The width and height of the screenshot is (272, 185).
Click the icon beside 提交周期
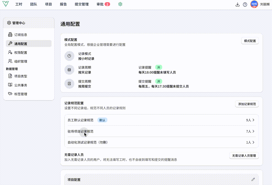click(69, 84)
